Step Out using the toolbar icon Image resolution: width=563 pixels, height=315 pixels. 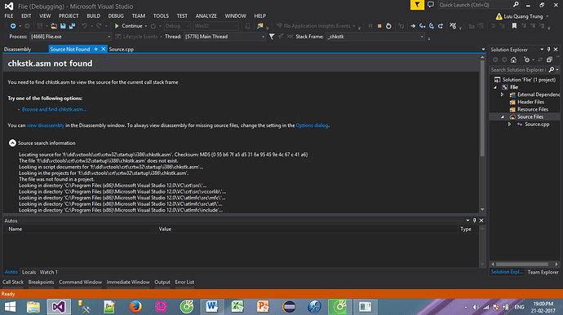click(441, 26)
